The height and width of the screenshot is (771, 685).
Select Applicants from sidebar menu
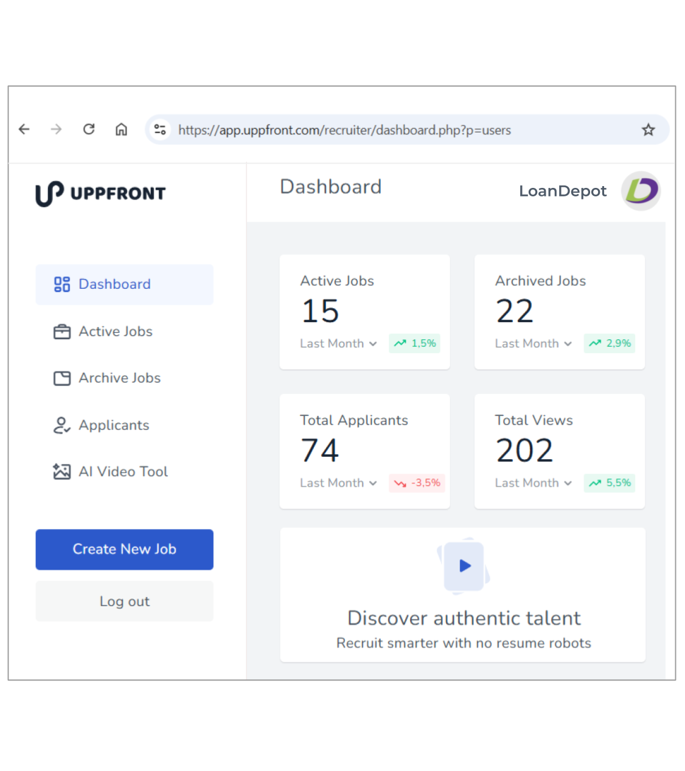pos(114,425)
